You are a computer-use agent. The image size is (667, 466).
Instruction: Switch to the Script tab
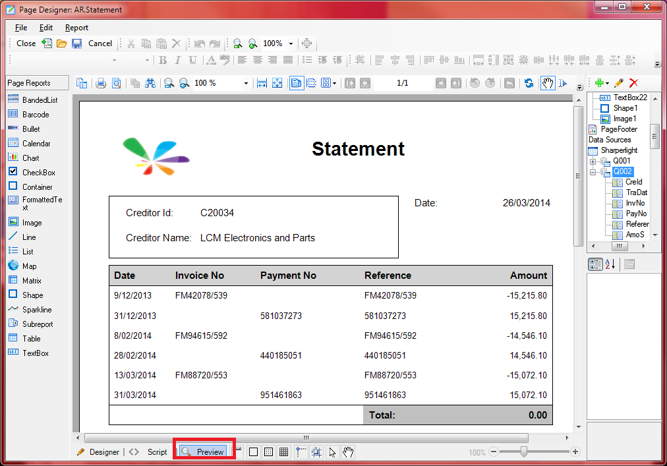tap(148, 452)
